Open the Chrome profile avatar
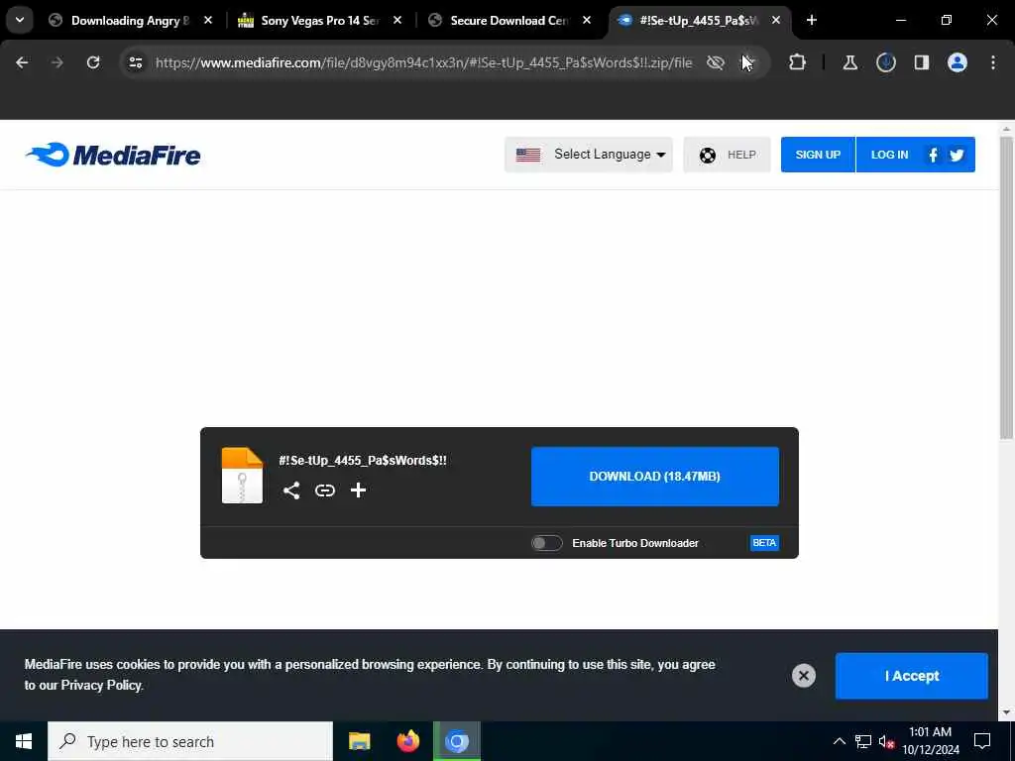 coord(958,62)
